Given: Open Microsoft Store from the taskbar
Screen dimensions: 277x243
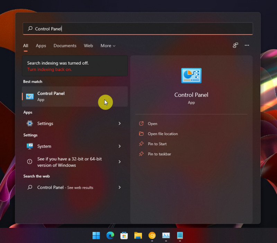Looking at the screenshot, I should click(124, 236).
